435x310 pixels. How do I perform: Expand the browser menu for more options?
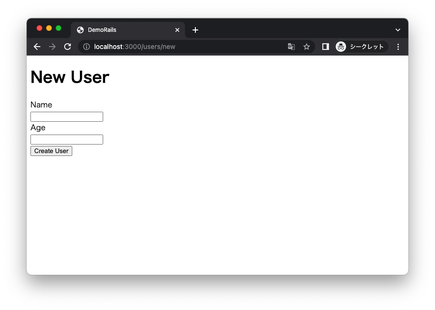point(398,47)
